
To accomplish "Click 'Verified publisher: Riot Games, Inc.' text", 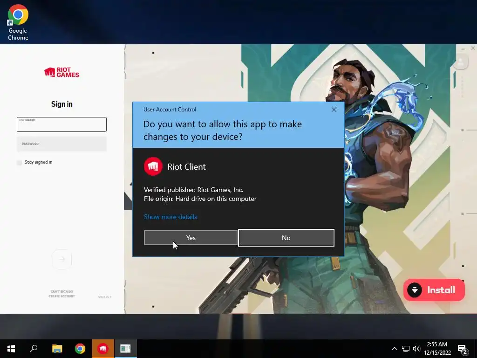I will pyautogui.click(x=193, y=190).
